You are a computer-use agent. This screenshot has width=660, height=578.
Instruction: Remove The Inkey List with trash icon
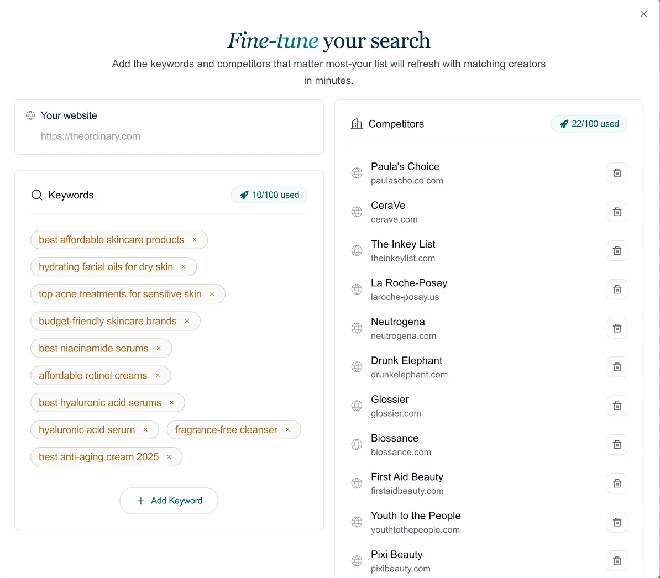(x=617, y=251)
